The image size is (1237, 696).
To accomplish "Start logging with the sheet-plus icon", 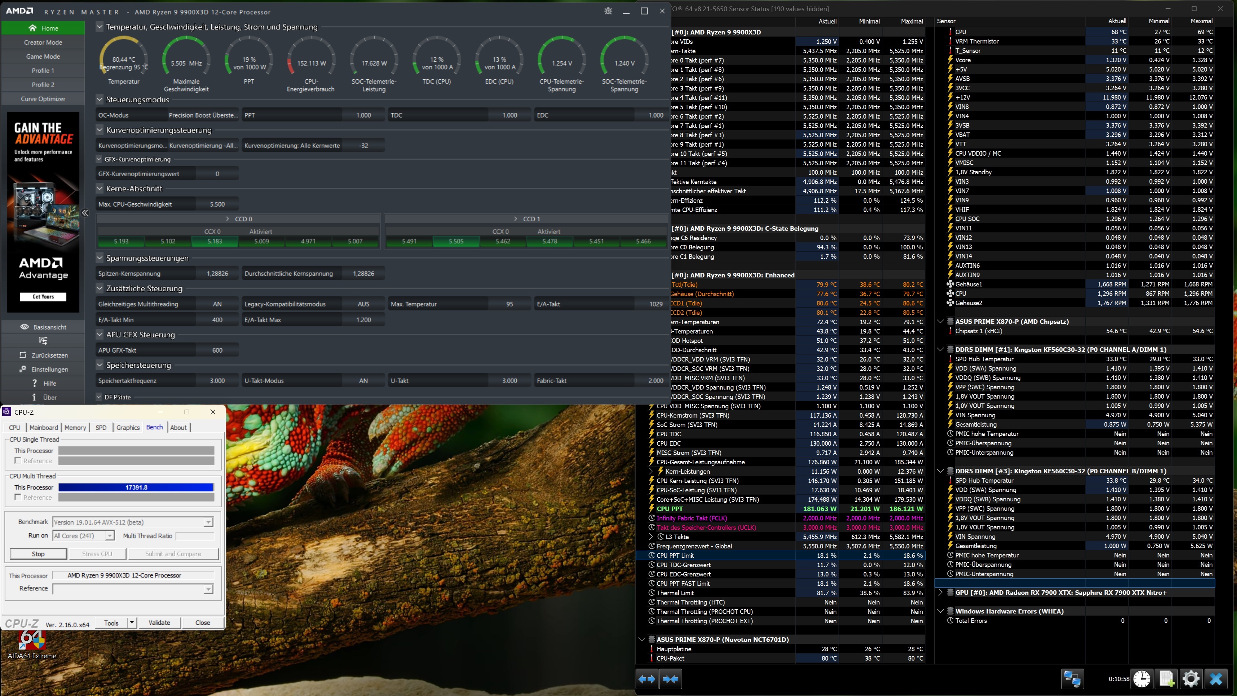I will [1166, 679].
